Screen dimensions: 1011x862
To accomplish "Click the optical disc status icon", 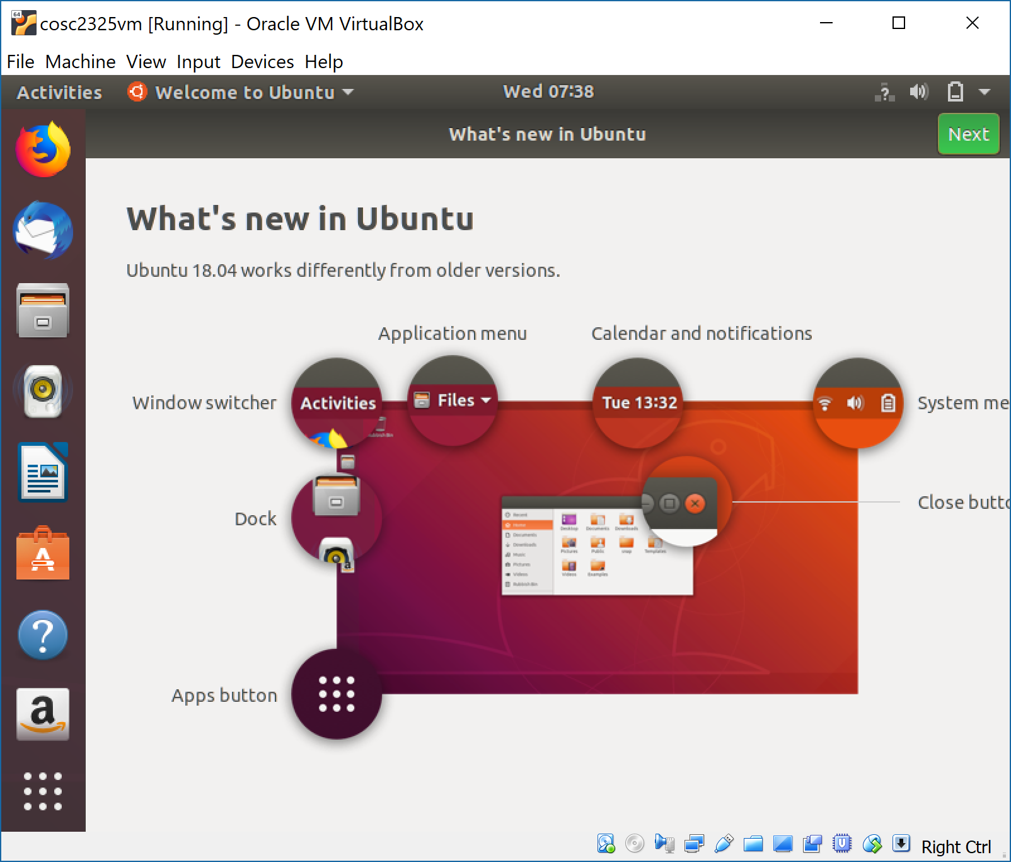I will click(635, 844).
